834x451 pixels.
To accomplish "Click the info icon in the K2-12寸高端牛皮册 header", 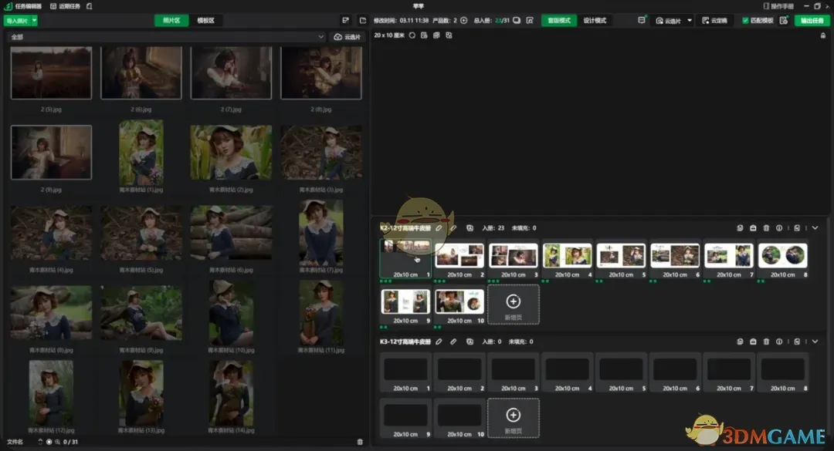I will (x=779, y=228).
